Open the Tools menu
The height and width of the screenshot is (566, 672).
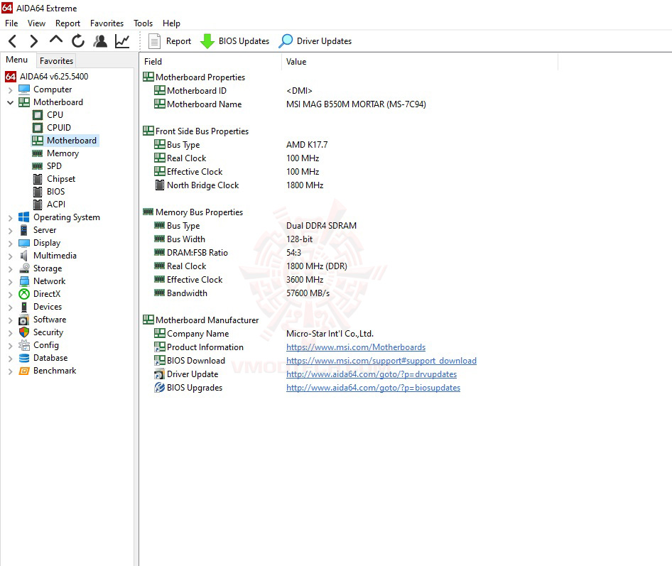click(143, 23)
